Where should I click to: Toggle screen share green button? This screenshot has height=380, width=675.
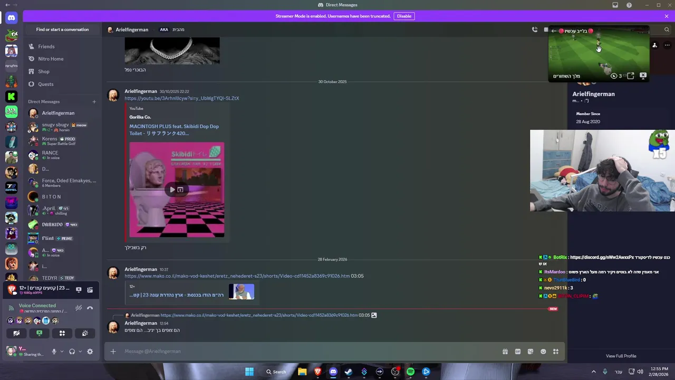[39, 333]
